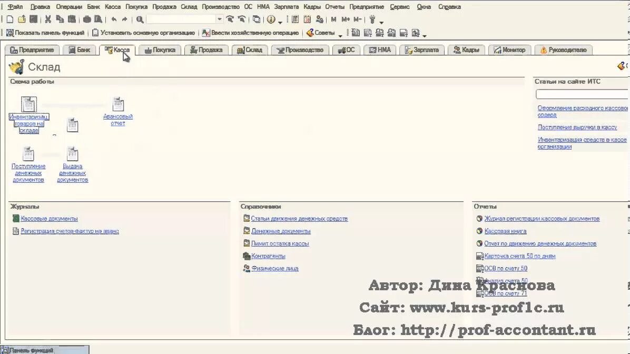Viewport: 630px width, 354px height.
Task: Click the ИТС site search field
Action: pyautogui.click(x=583, y=94)
